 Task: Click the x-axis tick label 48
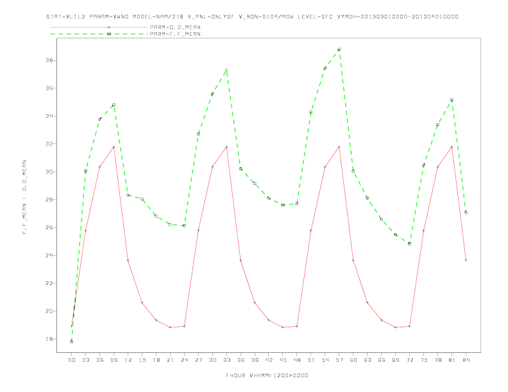(x=297, y=360)
